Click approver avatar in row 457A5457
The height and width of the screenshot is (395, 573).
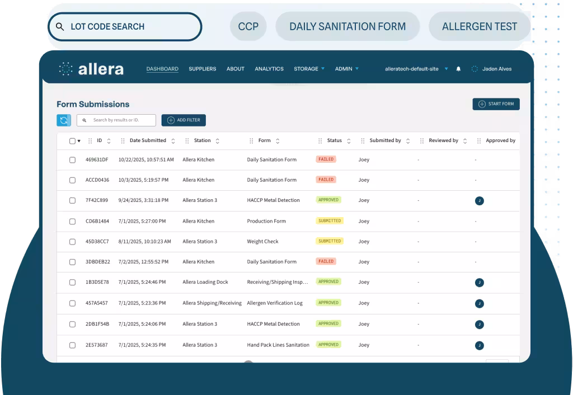pyautogui.click(x=480, y=304)
